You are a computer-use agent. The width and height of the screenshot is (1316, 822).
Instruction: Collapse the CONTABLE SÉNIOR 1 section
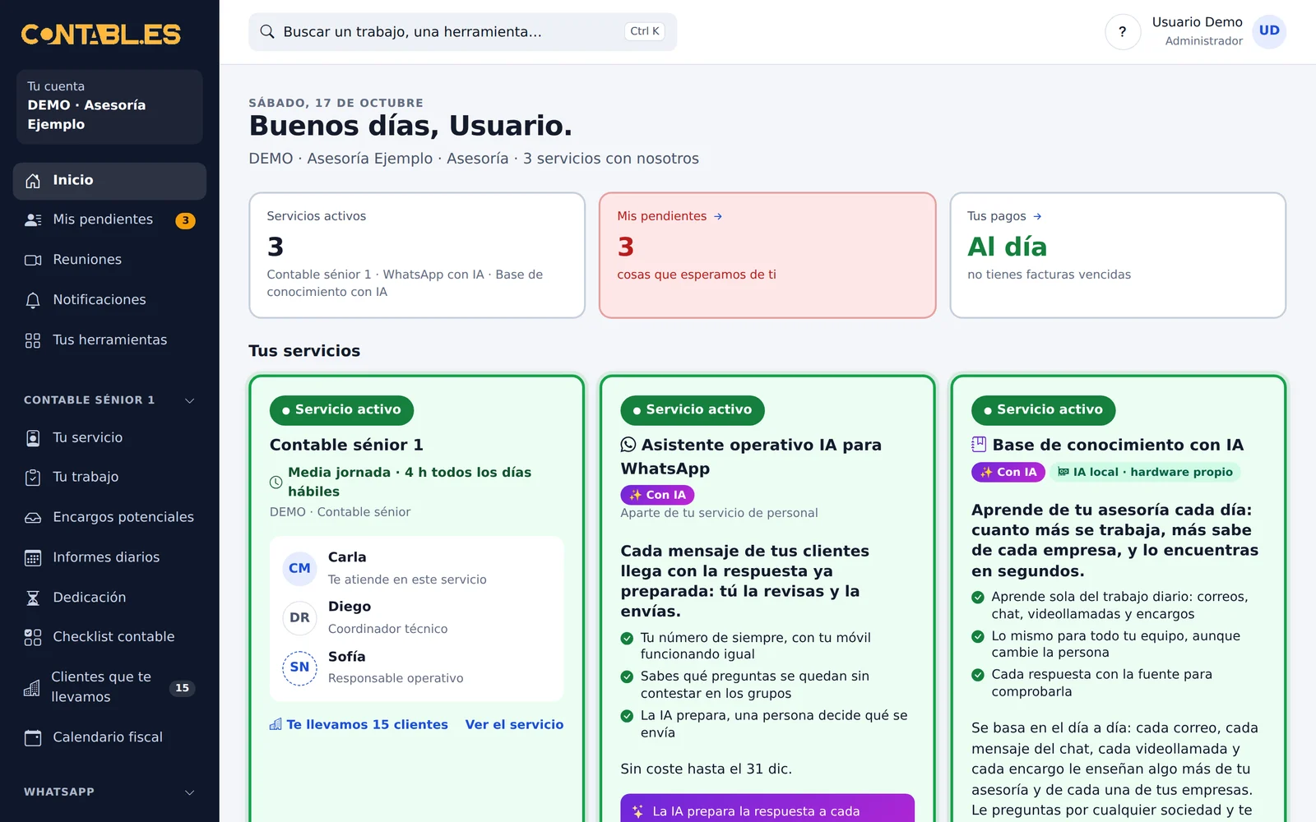click(x=109, y=400)
